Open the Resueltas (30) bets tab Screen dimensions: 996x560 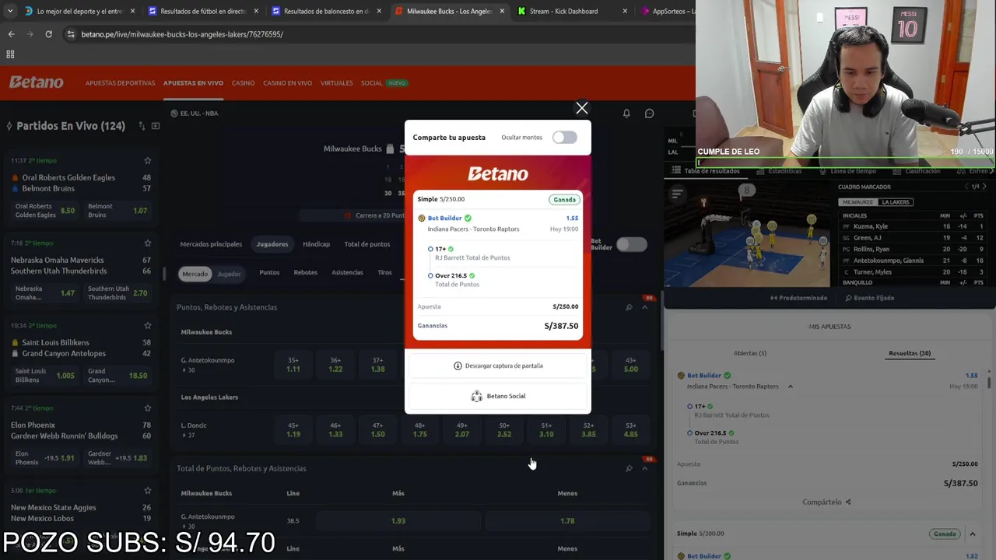[x=910, y=353]
